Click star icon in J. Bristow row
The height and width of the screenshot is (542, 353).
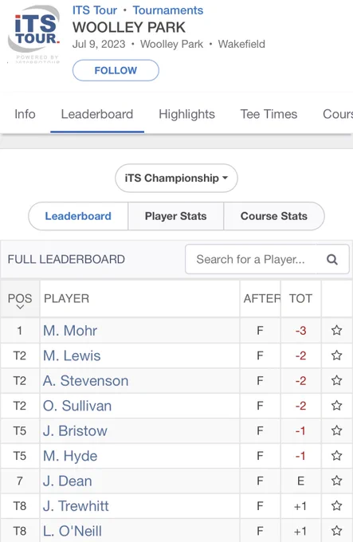[x=337, y=430]
